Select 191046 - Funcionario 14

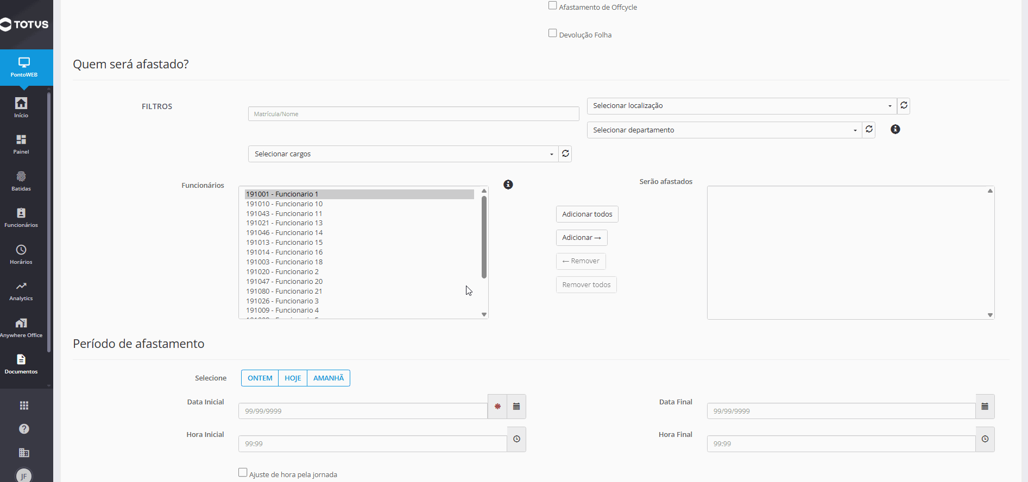[360, 233]
